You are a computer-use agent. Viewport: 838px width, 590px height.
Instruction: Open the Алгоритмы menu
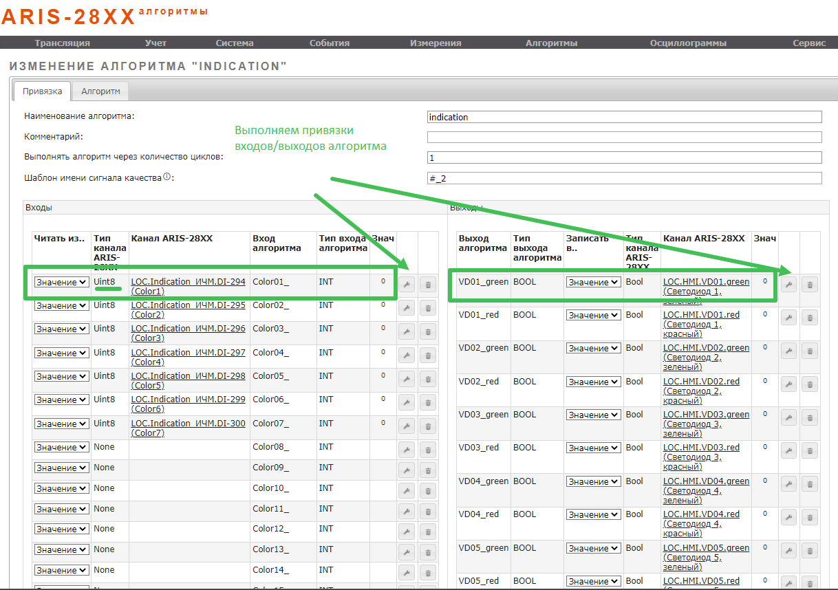point(552,43)
